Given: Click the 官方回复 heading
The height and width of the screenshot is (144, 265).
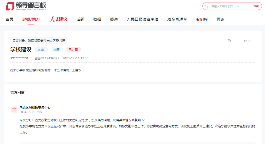Looking at the screenshot, I should tap(18, 93).
